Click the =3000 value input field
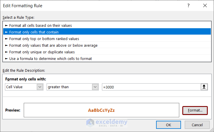 (151, 87)
